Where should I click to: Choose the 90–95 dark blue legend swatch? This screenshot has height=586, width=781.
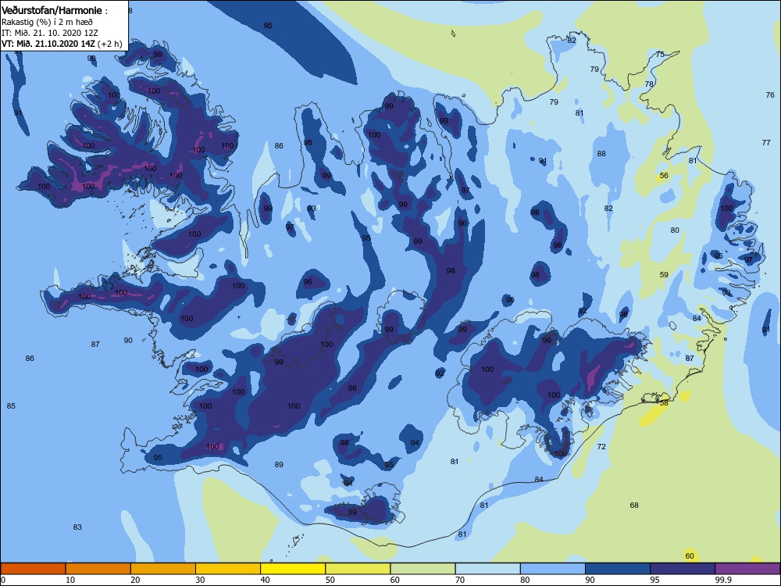click(618, 569)
